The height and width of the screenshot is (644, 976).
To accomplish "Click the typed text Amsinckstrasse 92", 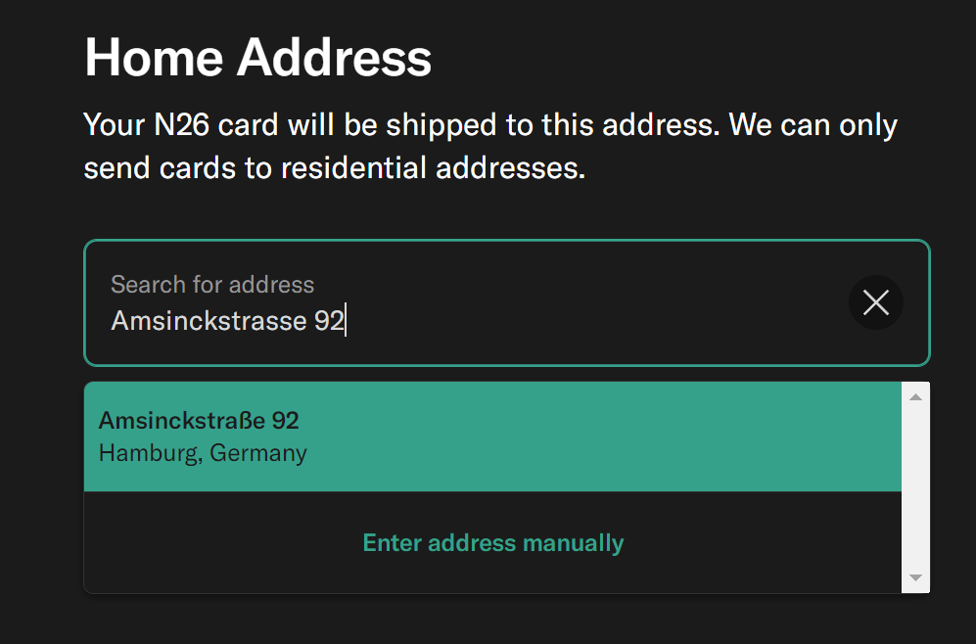I will click(x=227, y=321).
